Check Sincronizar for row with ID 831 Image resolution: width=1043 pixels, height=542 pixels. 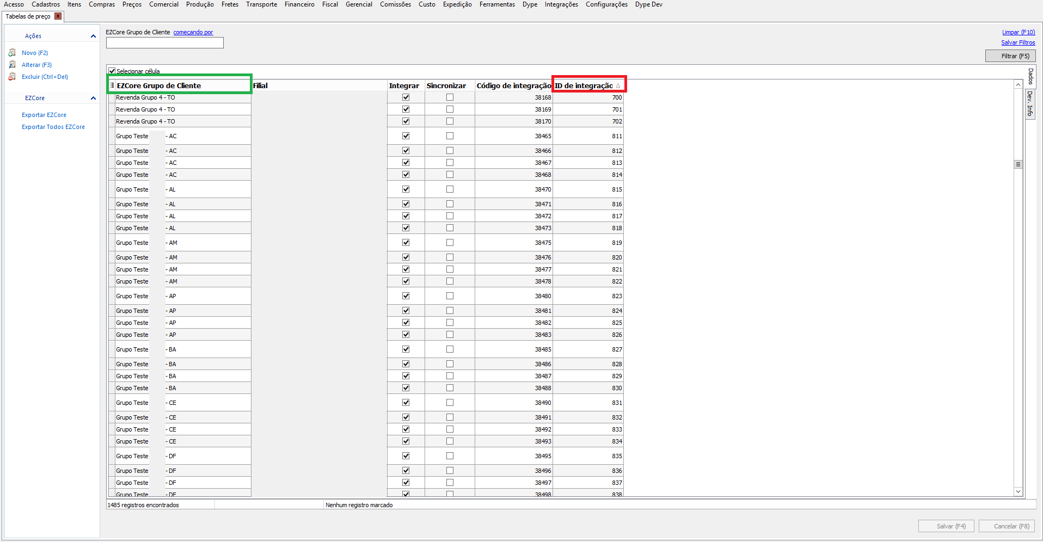pos(450,403)
